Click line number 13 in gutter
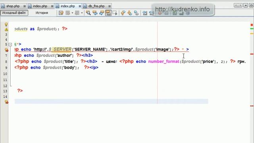 (x=5, y=91)
